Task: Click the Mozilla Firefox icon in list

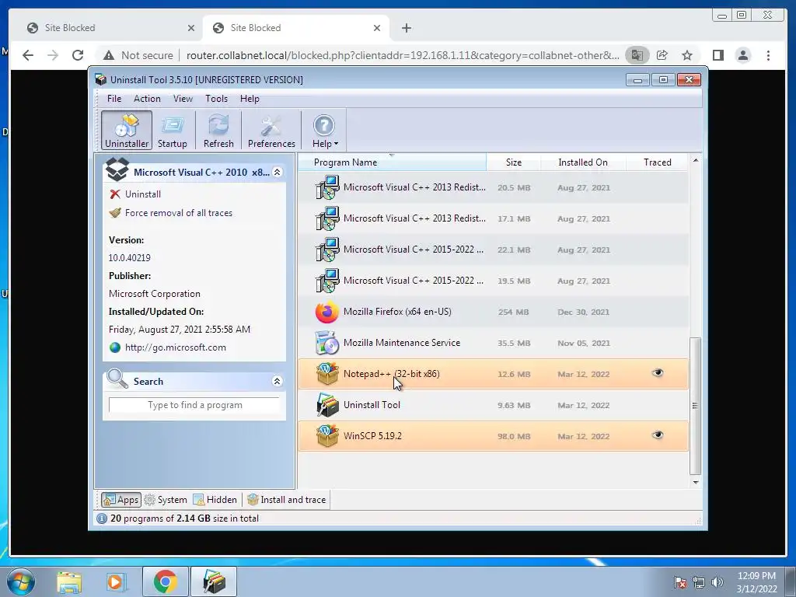Action: 327,312
